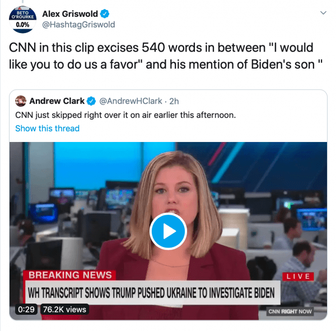Open Alex Griswold's profile avatar
336x331 pixels.
point(22,20)
